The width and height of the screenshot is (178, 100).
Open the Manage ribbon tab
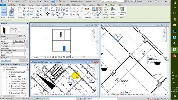click(92, 5)
